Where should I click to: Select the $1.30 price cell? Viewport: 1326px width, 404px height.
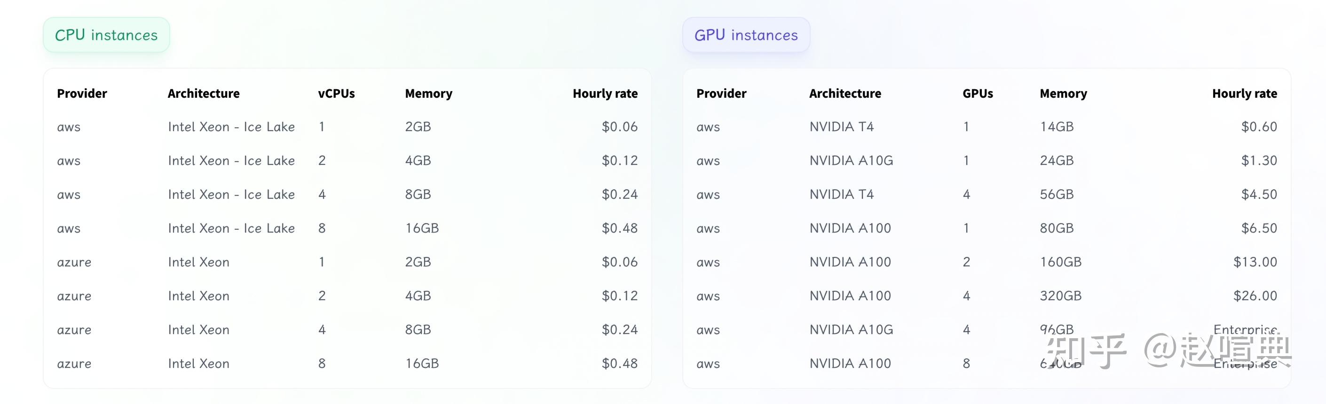pos(1259,161)
